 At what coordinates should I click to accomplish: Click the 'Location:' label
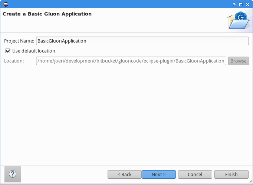[14, 61]
